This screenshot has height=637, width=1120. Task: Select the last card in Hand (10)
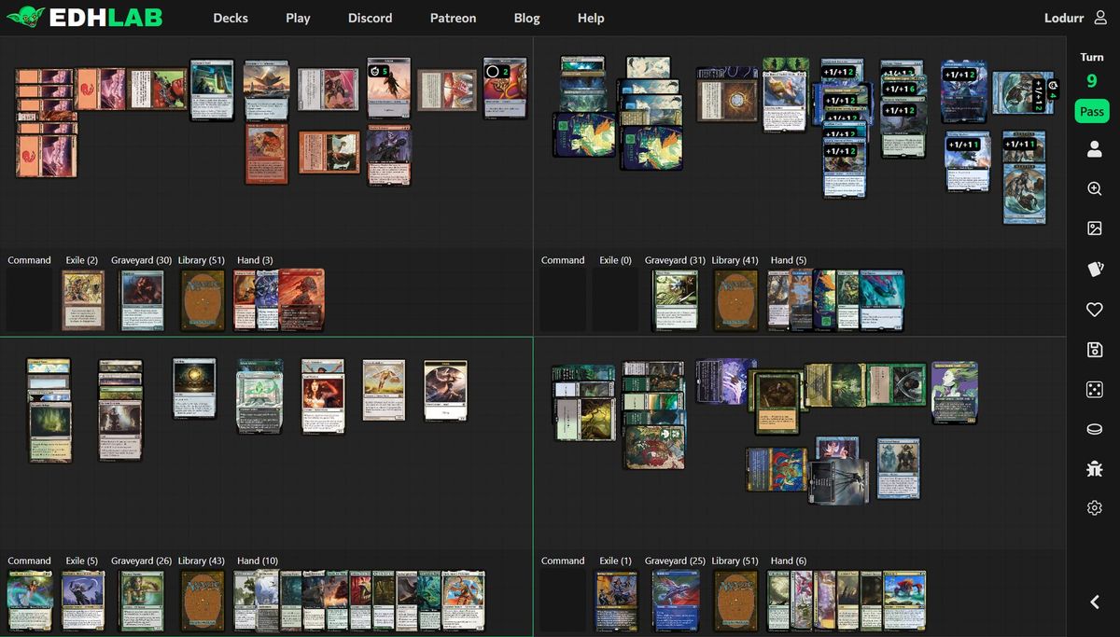pos(464,601)
